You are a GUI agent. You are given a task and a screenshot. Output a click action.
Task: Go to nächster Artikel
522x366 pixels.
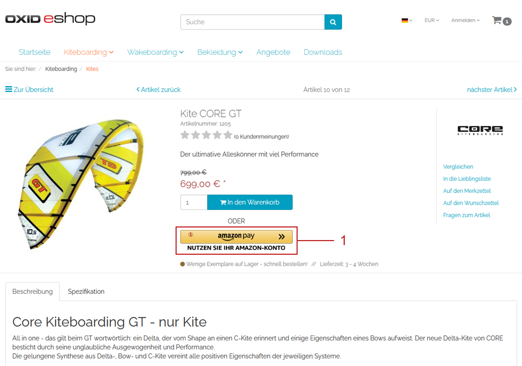[x=491, y=90]
